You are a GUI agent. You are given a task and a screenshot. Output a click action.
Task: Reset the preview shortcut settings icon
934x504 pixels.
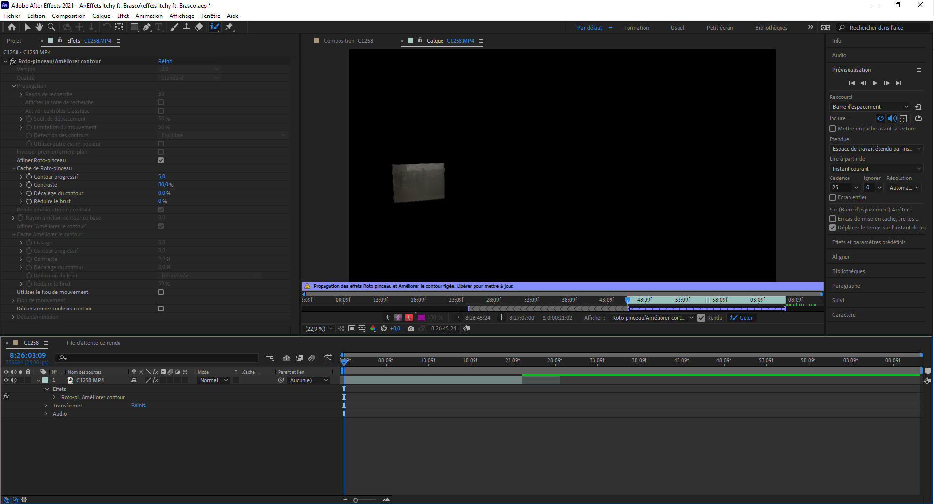(918, 107)
